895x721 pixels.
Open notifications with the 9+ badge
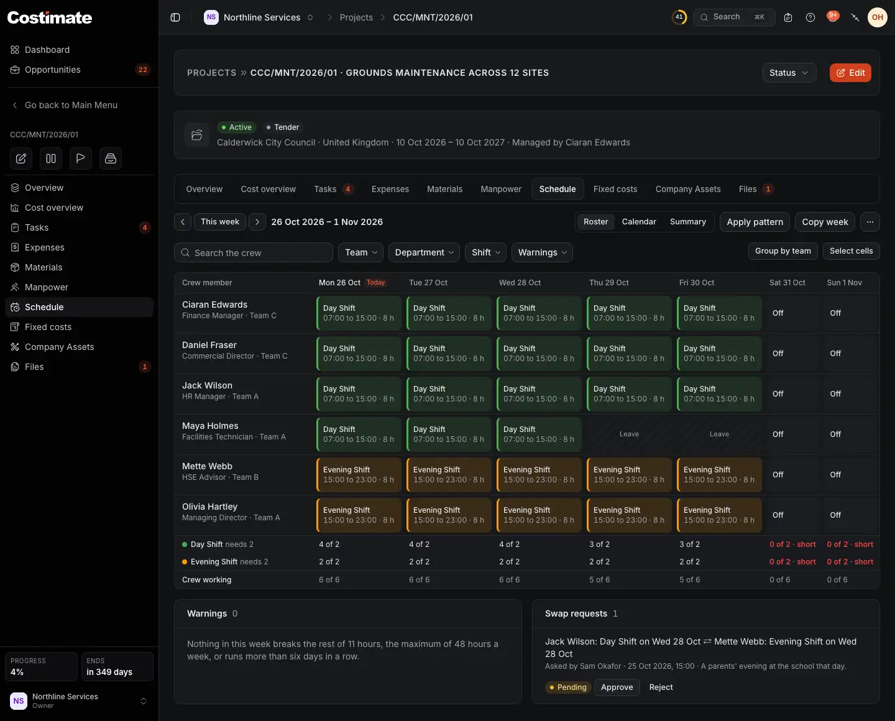click(x=833, y=17)
